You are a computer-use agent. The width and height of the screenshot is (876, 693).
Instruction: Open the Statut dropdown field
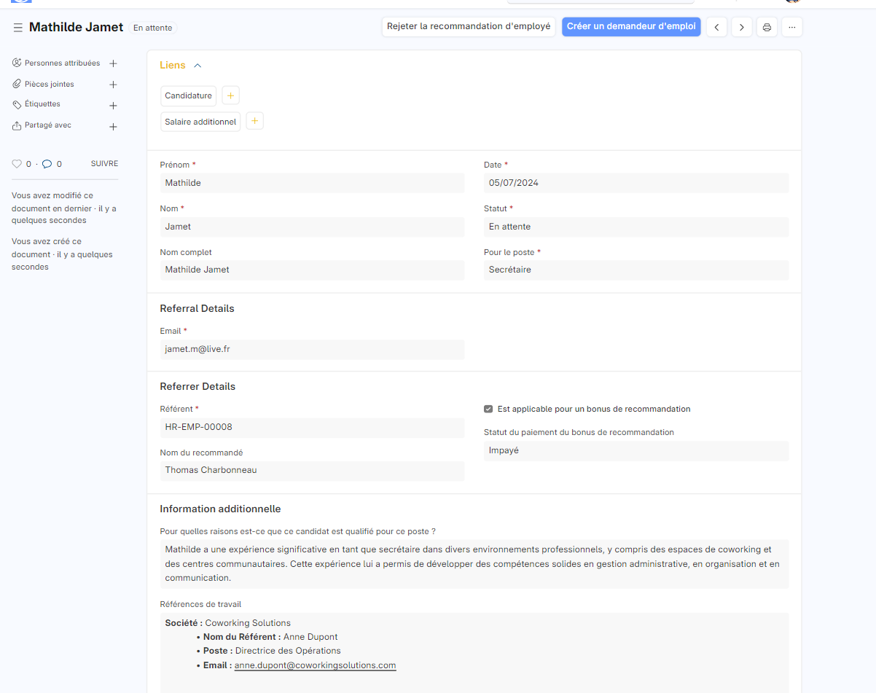(x=636, y=227)
